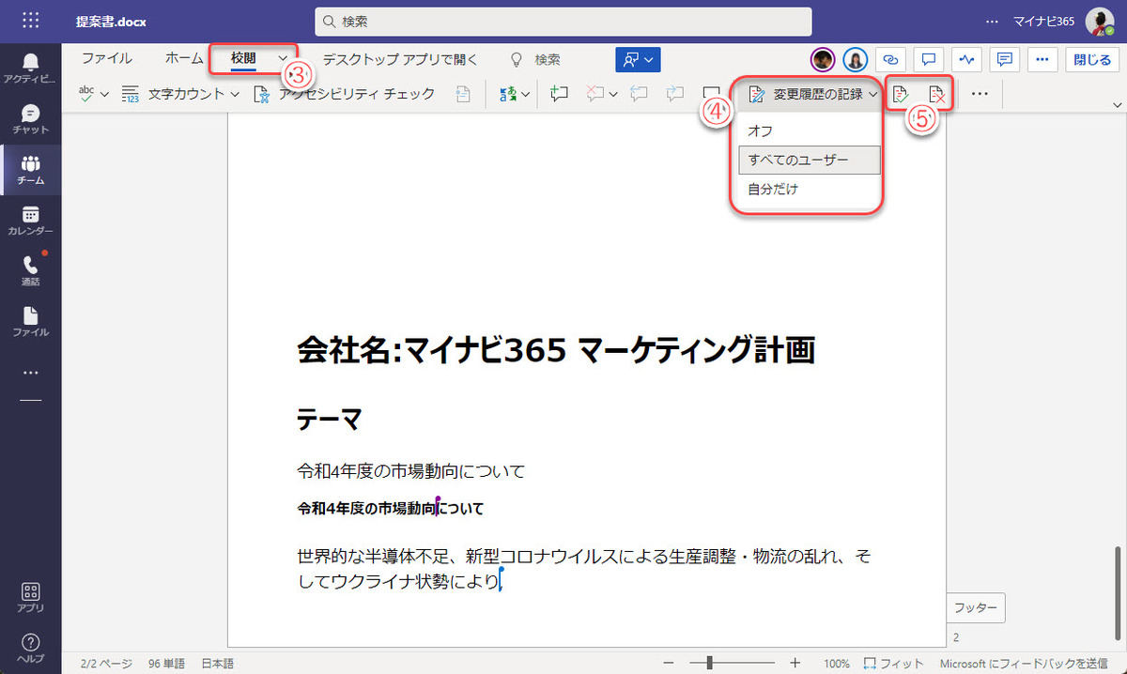This screenshot has width=1127, height=674.
Task: Click the first collaborator avatar
Action: pyautogui.click(x=823, y=59)
